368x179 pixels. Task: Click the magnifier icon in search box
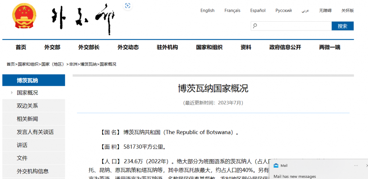255,26
